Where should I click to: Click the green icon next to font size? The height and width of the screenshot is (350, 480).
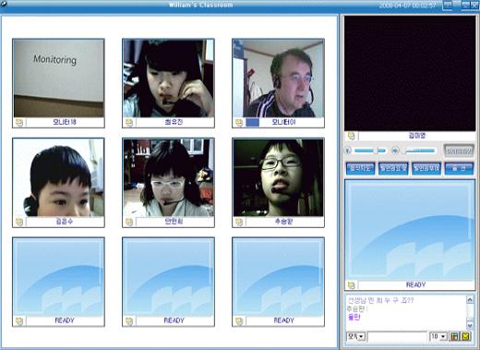point(454,336)
